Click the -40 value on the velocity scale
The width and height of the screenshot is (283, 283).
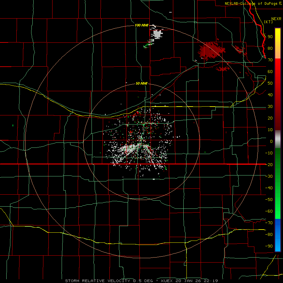pyautogui.click(x=269, y=188)
